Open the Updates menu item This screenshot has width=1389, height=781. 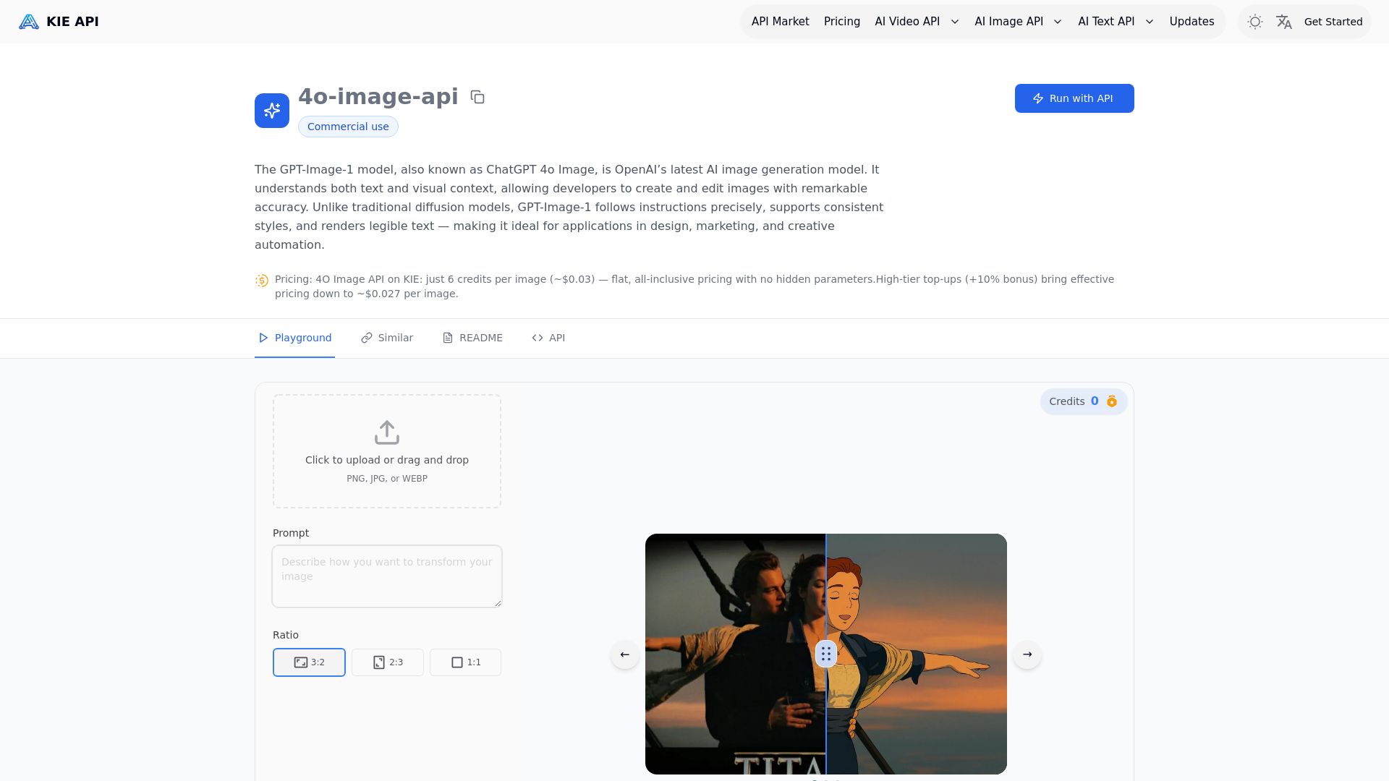click(1192, 22)
